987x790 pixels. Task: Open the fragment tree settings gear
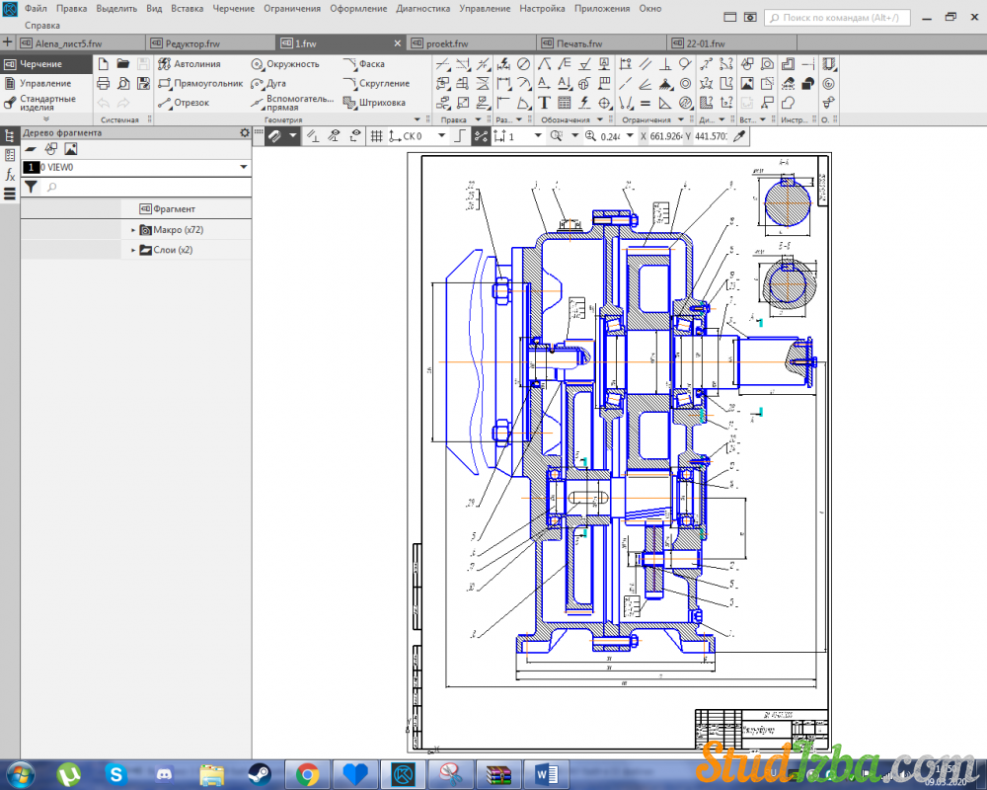click(245, 132)
